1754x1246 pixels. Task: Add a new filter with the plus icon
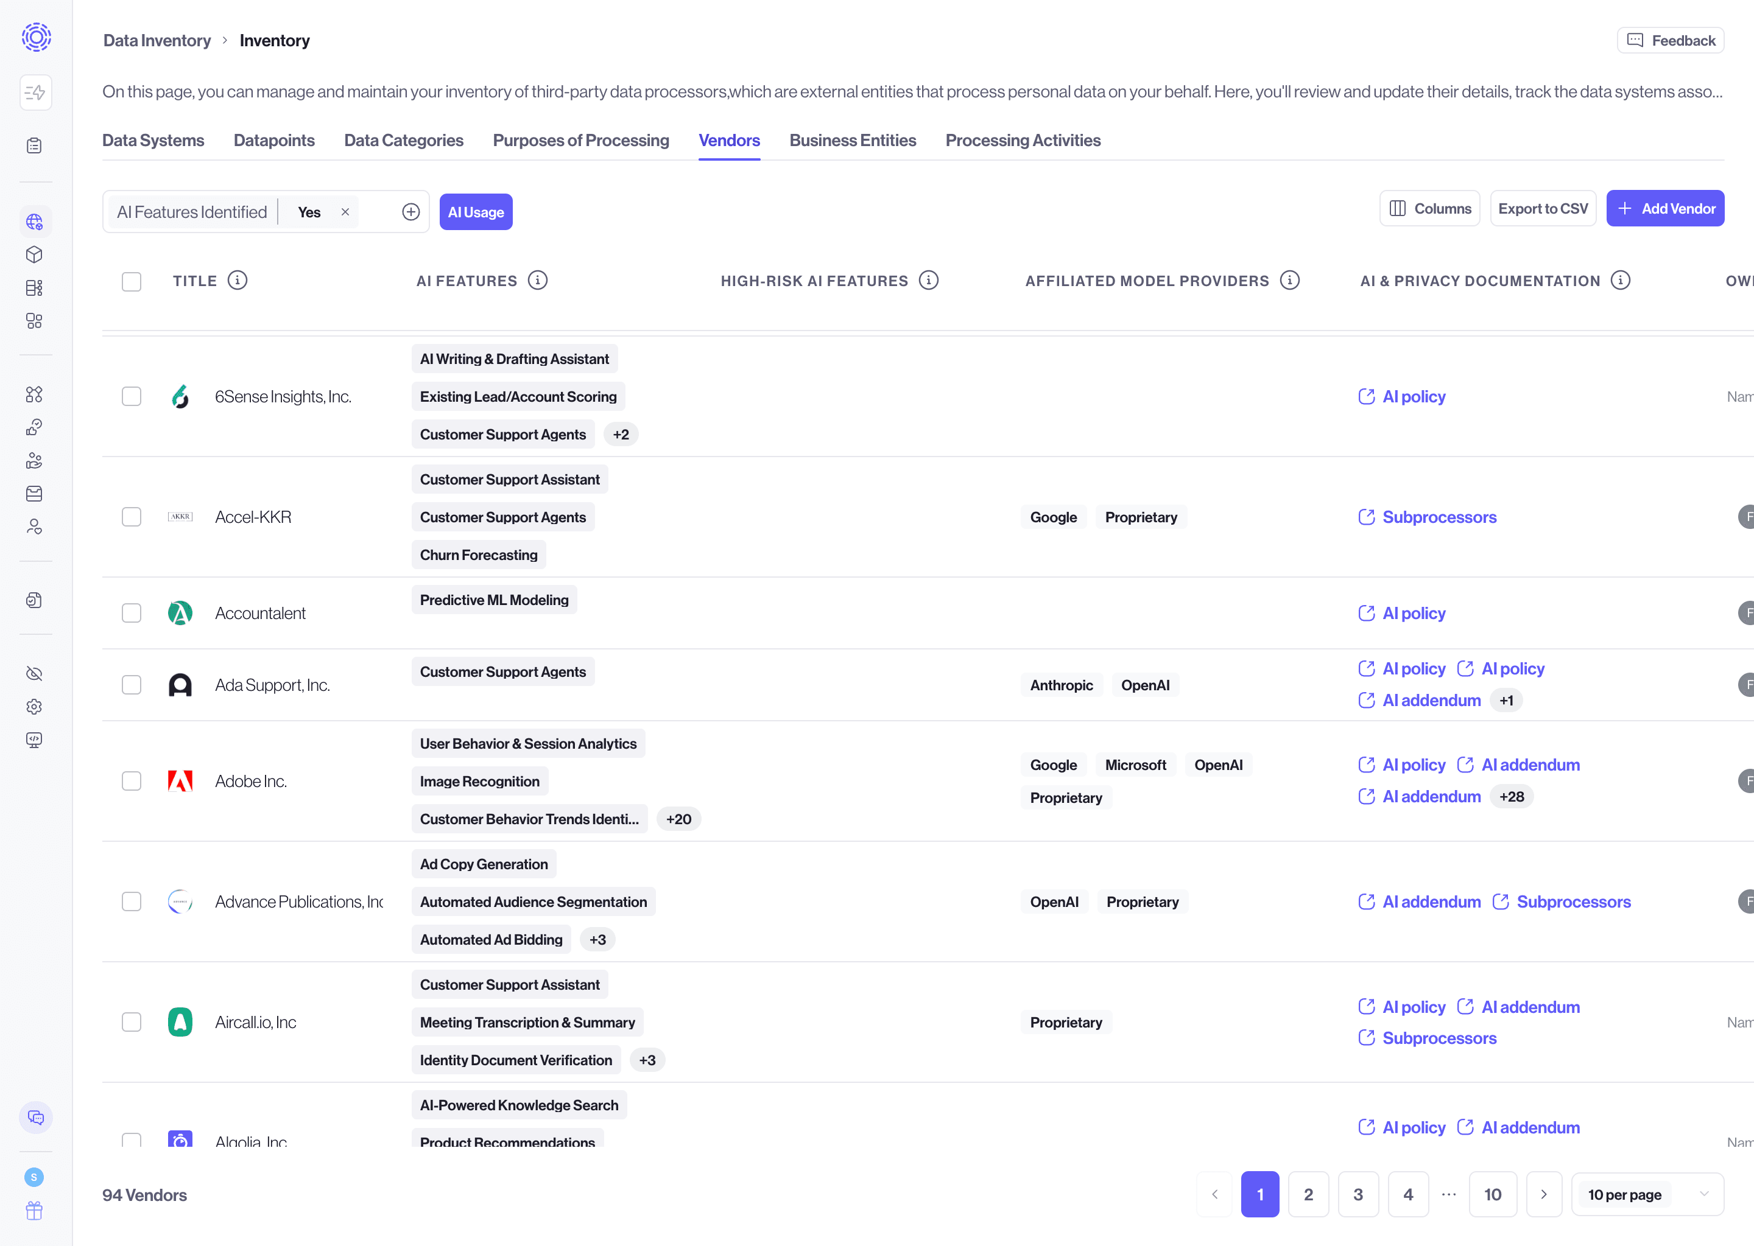click(x=412, y=212)
